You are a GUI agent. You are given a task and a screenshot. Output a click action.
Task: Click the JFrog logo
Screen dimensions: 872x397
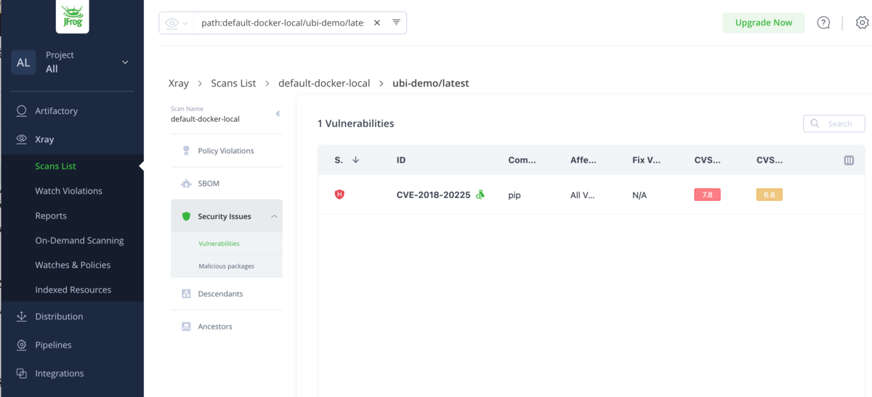pos(73,17)
